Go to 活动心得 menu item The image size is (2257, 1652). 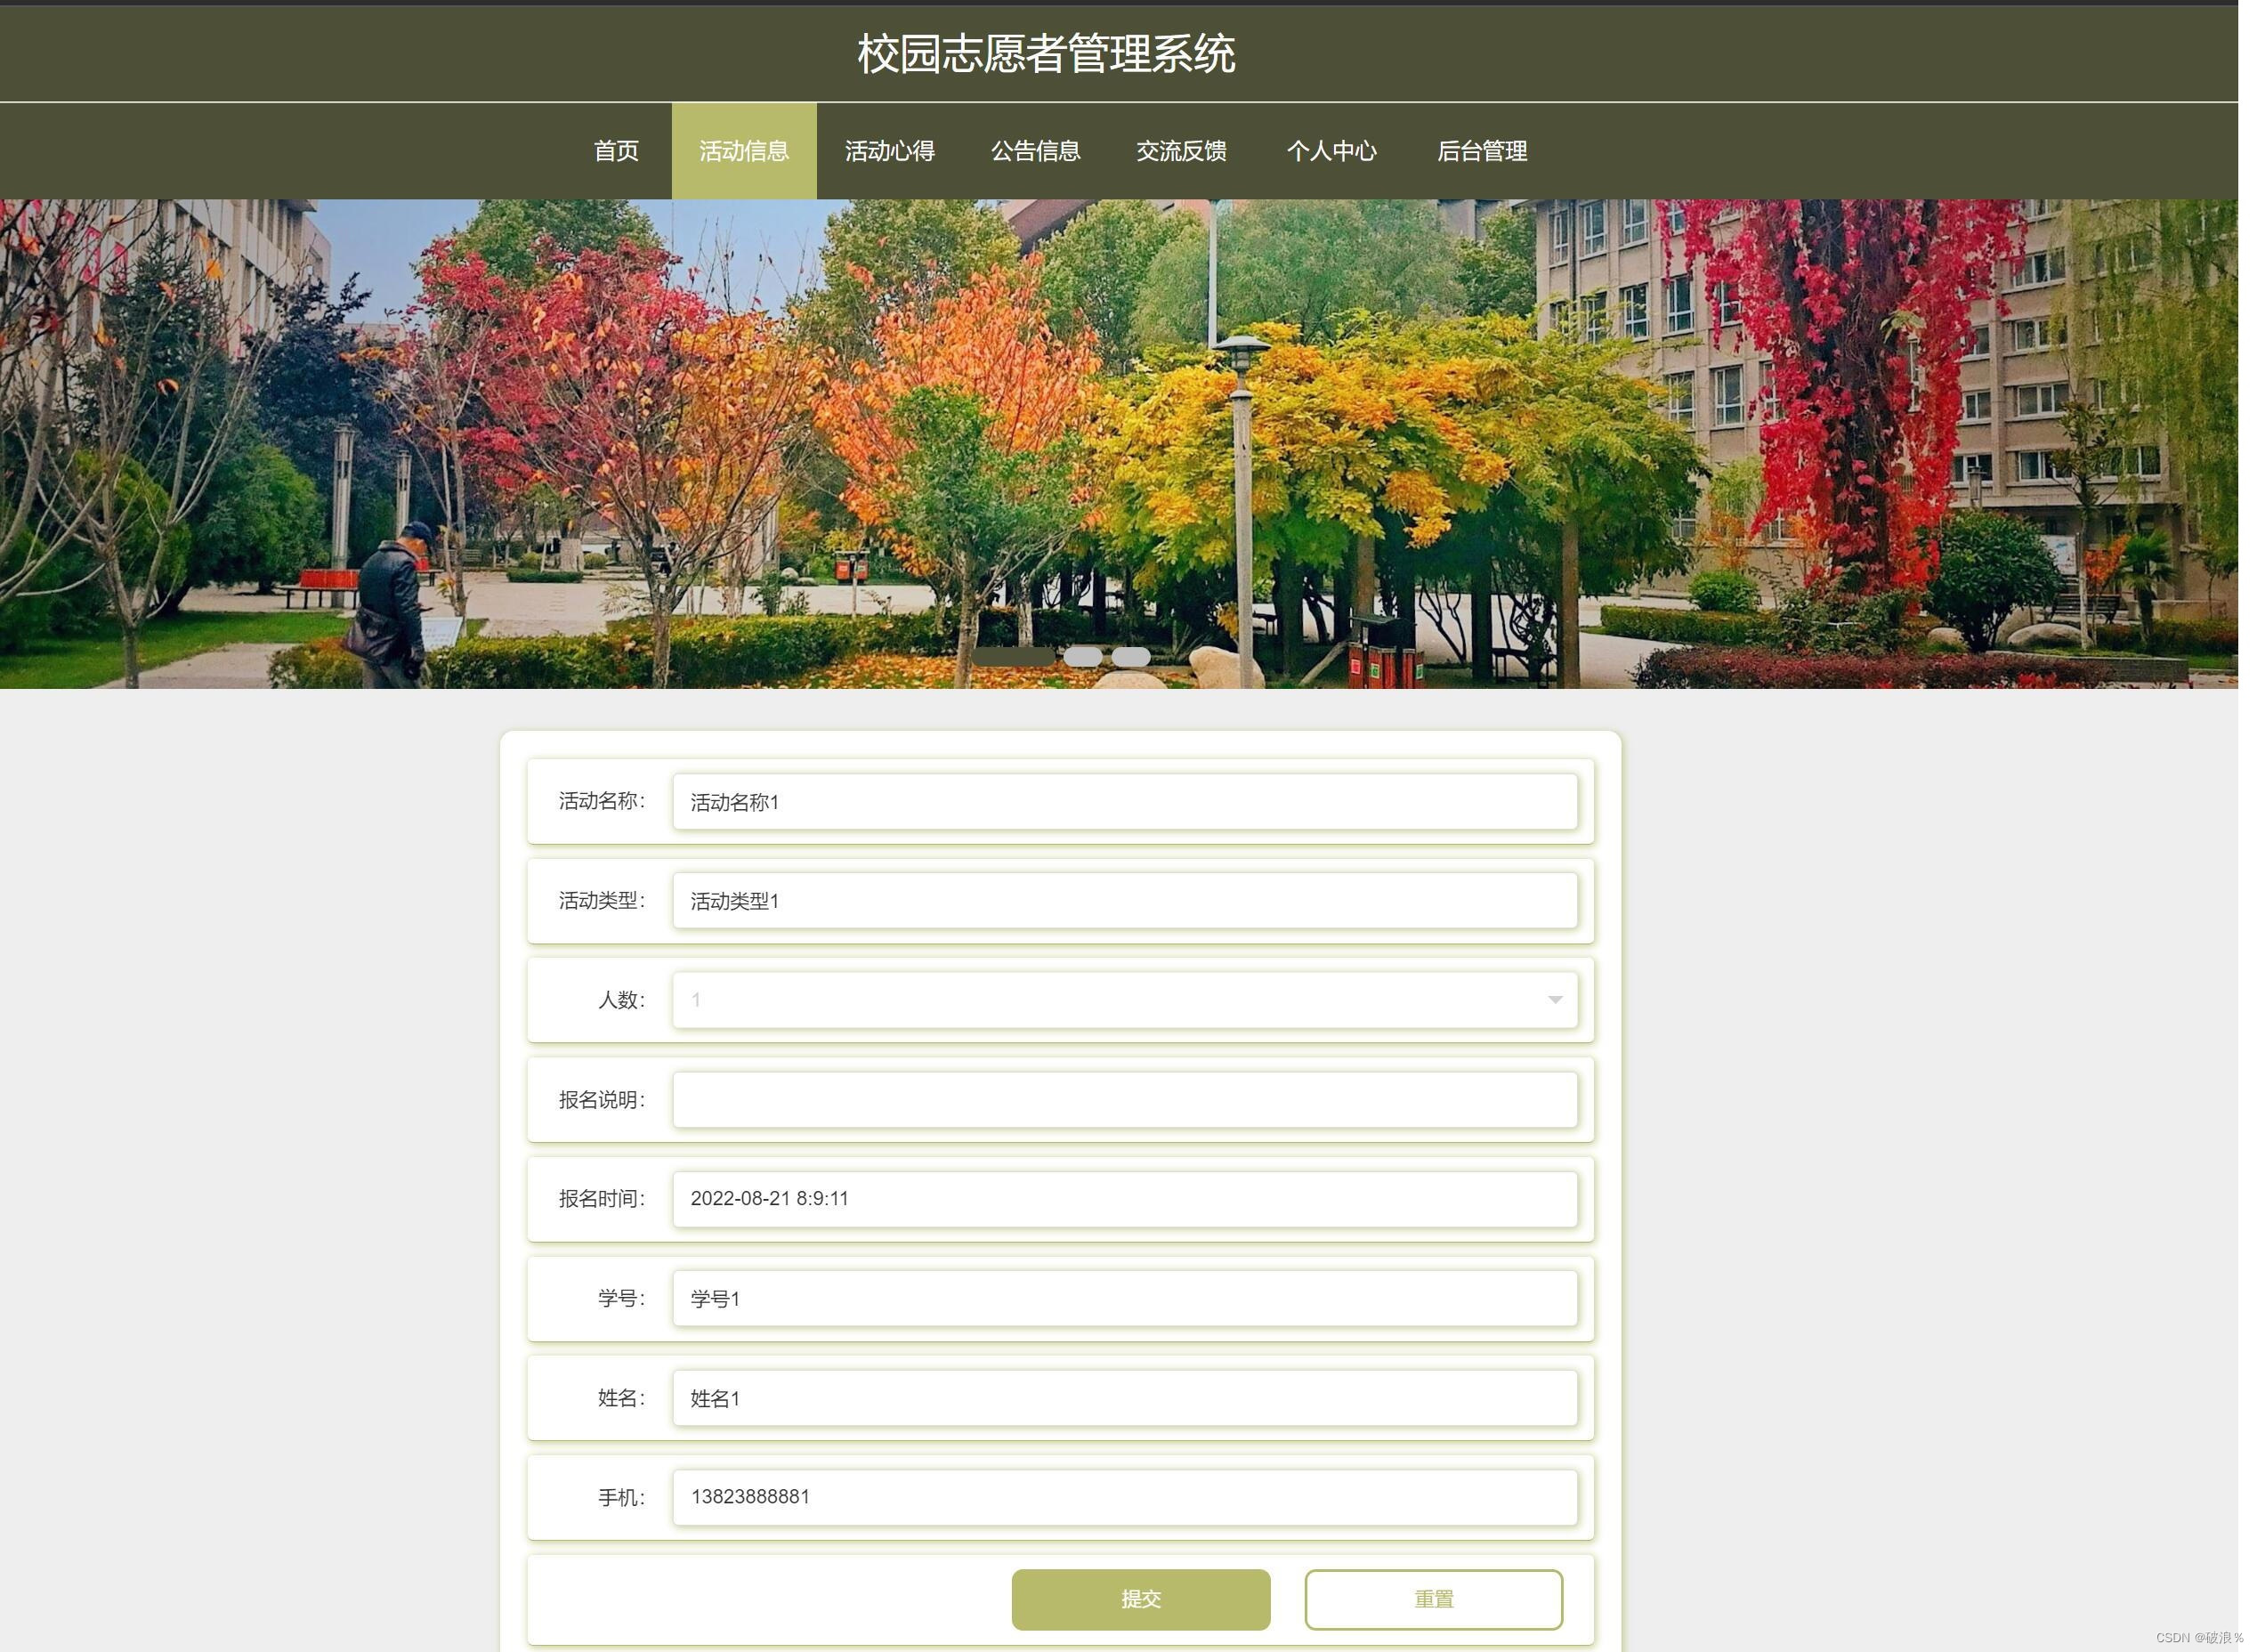click(x=889, y=151)
